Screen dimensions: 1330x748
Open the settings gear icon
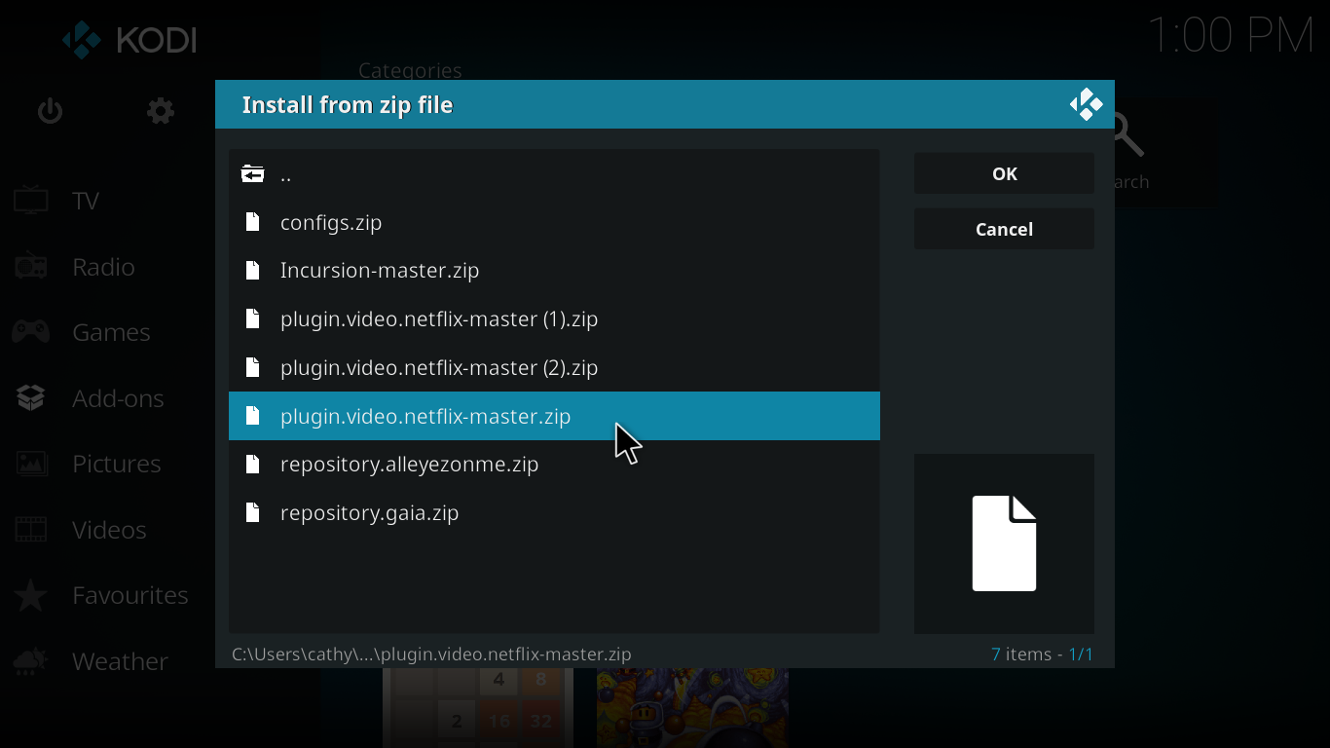point(161,111)
